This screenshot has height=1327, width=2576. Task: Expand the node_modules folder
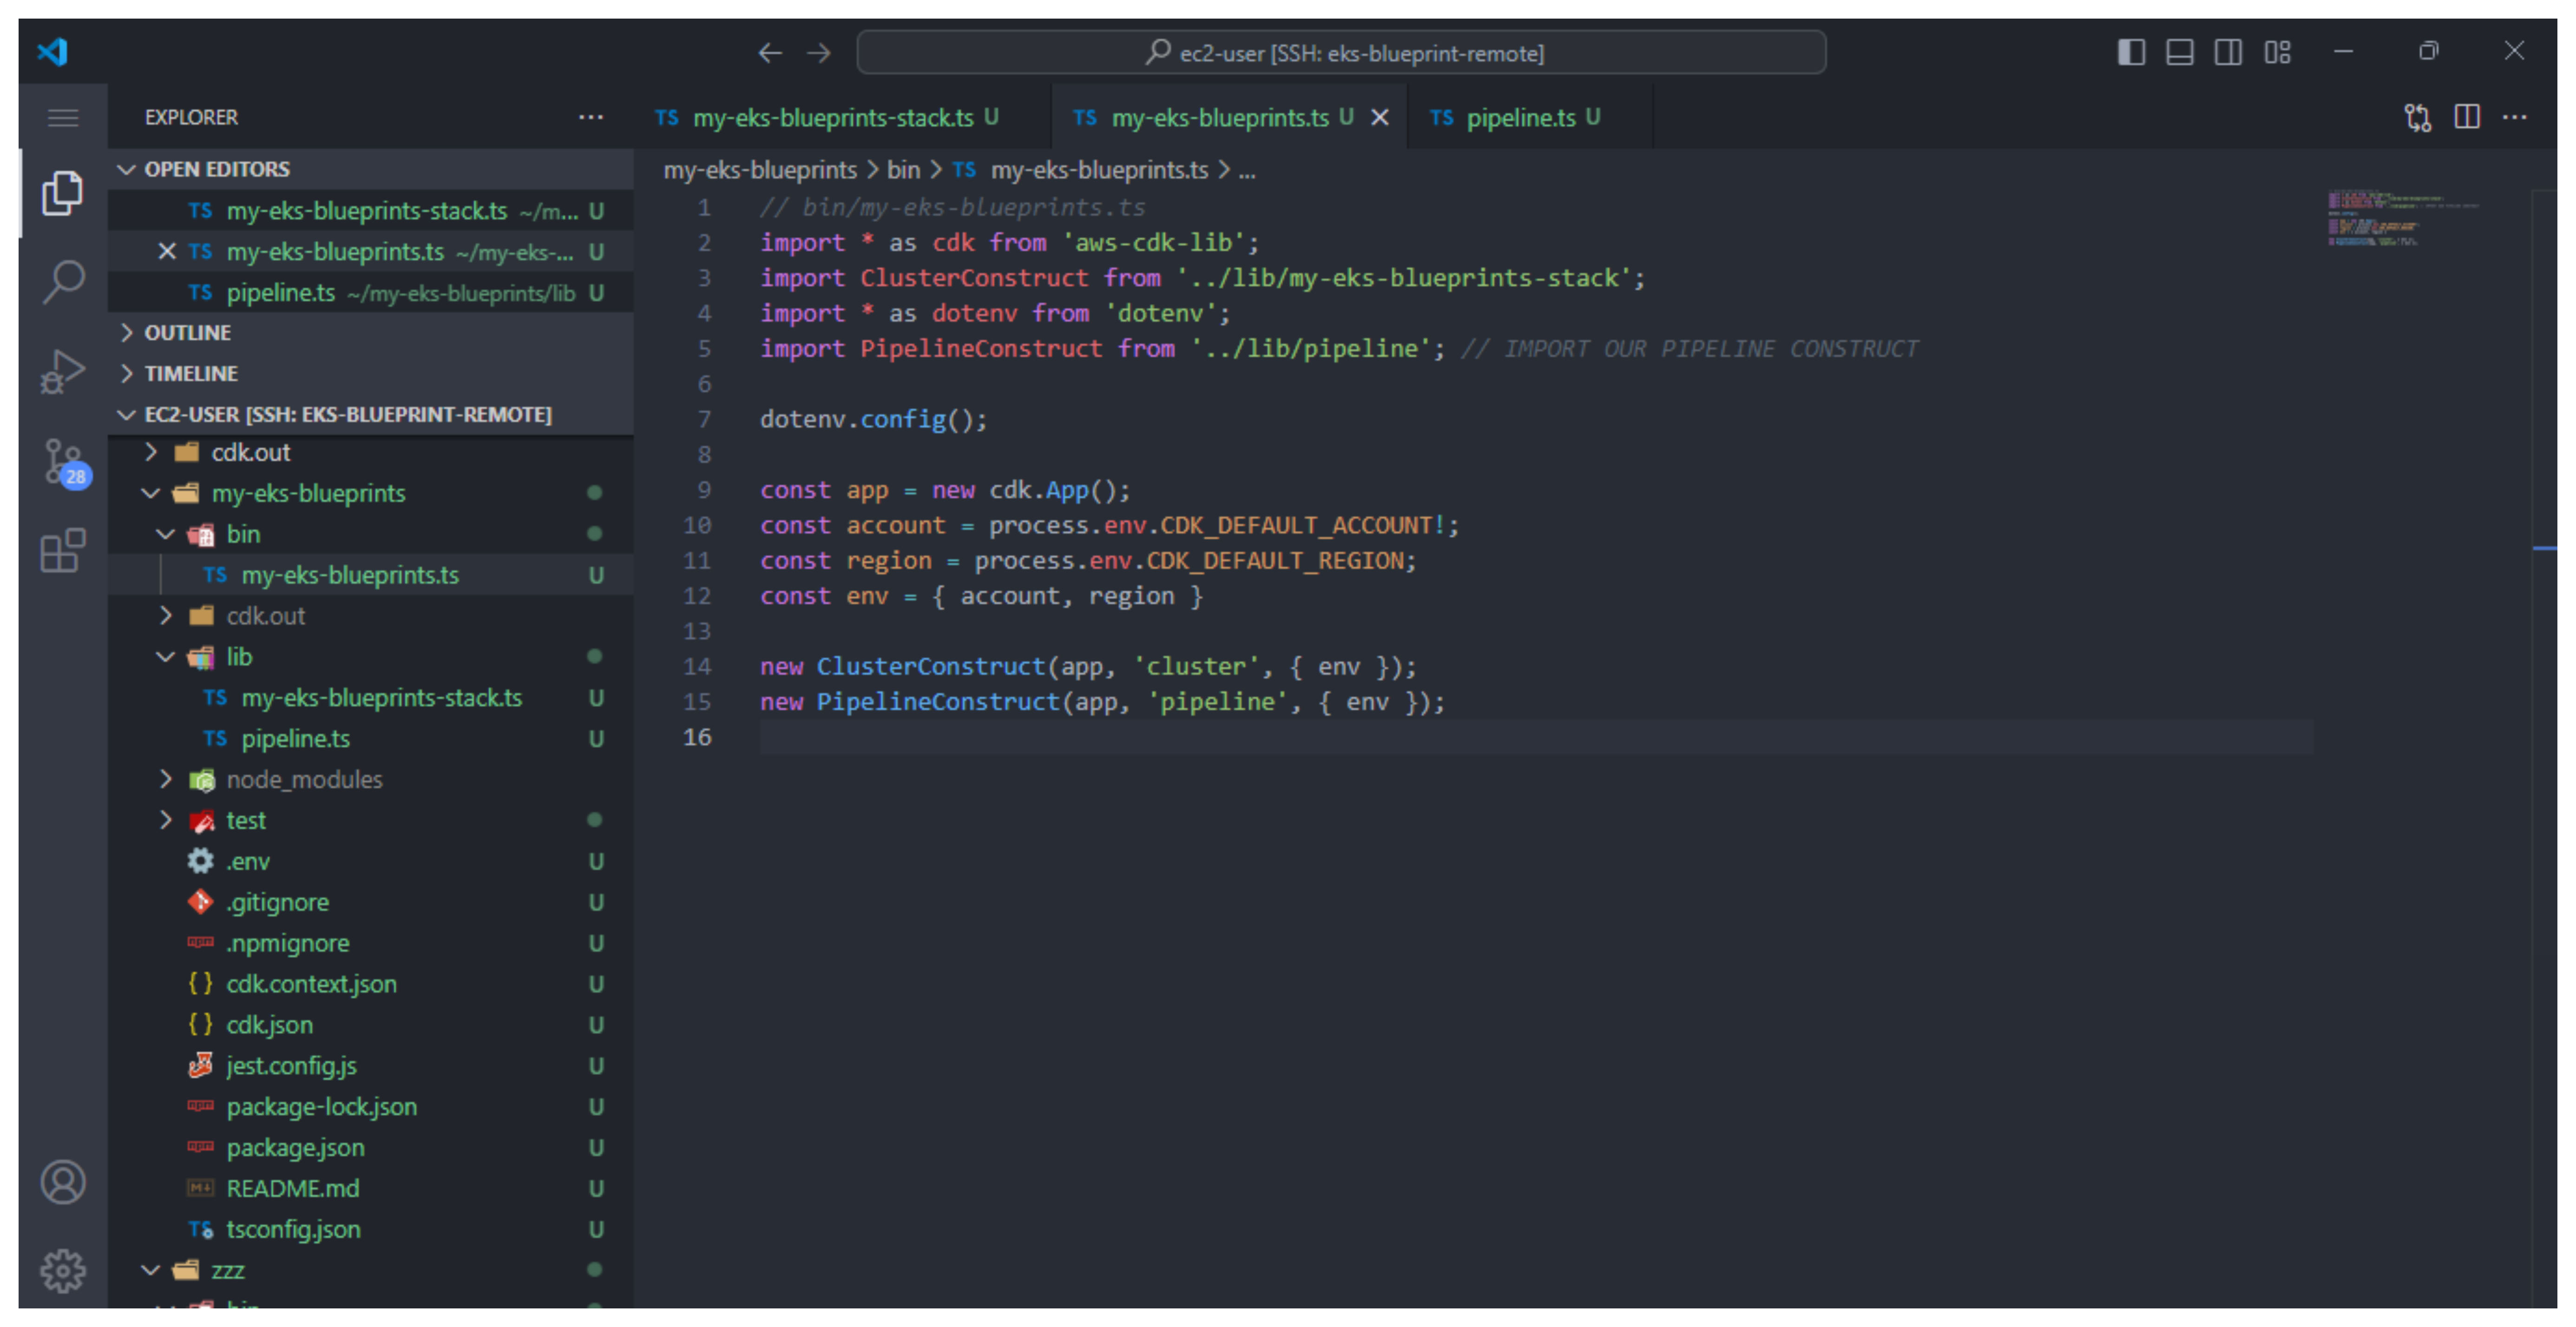[371, 779]
